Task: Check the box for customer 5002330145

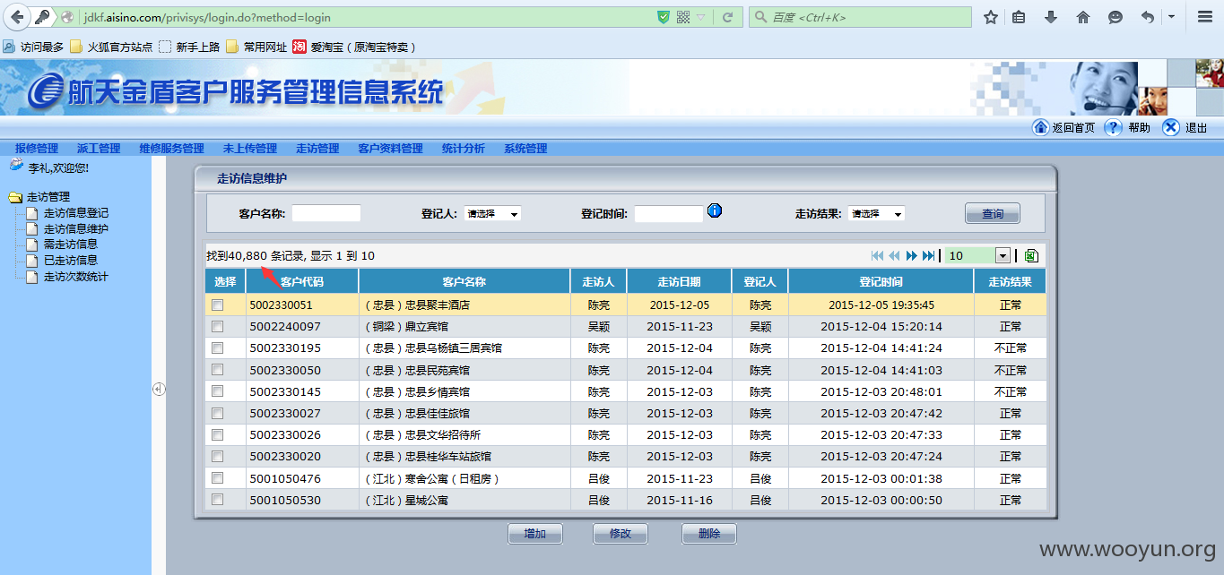Action: click(217, 392)
